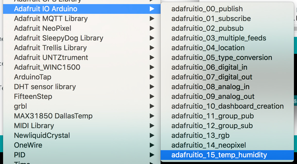Viewport: 297px width, 164px height.
Task: Select the adafruitio_06_digital_in example
Action: click(x=210, y=67)
